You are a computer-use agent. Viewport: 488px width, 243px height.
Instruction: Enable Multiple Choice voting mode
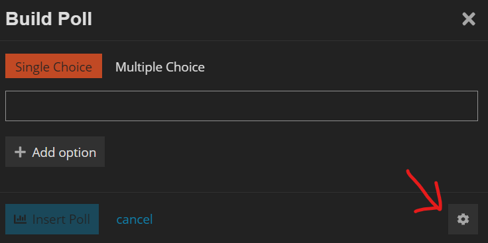pos(160,67)
